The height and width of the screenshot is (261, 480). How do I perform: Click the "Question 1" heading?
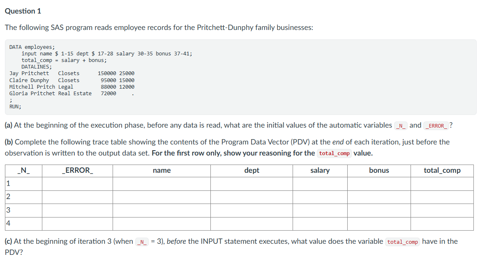click(23, 11)
